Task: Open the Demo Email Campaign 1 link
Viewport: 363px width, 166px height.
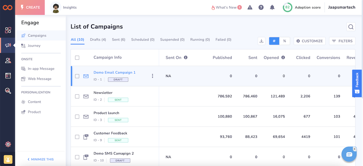Action: point(115,72)
